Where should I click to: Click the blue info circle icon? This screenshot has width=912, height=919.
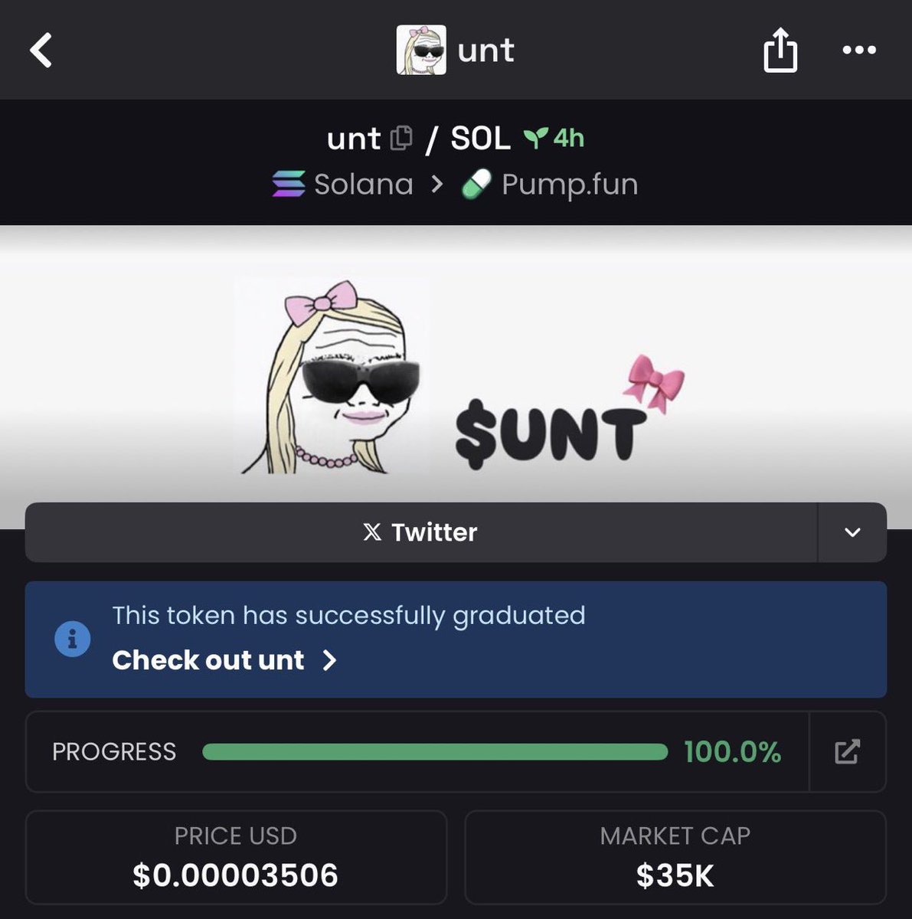pyautogui.click(x=73, y=639)
